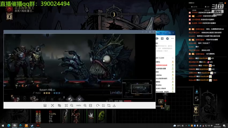Click the green shield trinket item slot
The width and height of the screenshot is (228, 128).
[x=102, y=116]
